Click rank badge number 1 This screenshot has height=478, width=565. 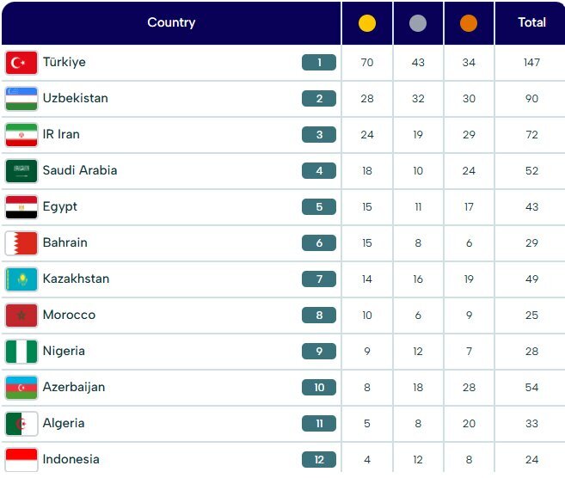coord(319,63)
